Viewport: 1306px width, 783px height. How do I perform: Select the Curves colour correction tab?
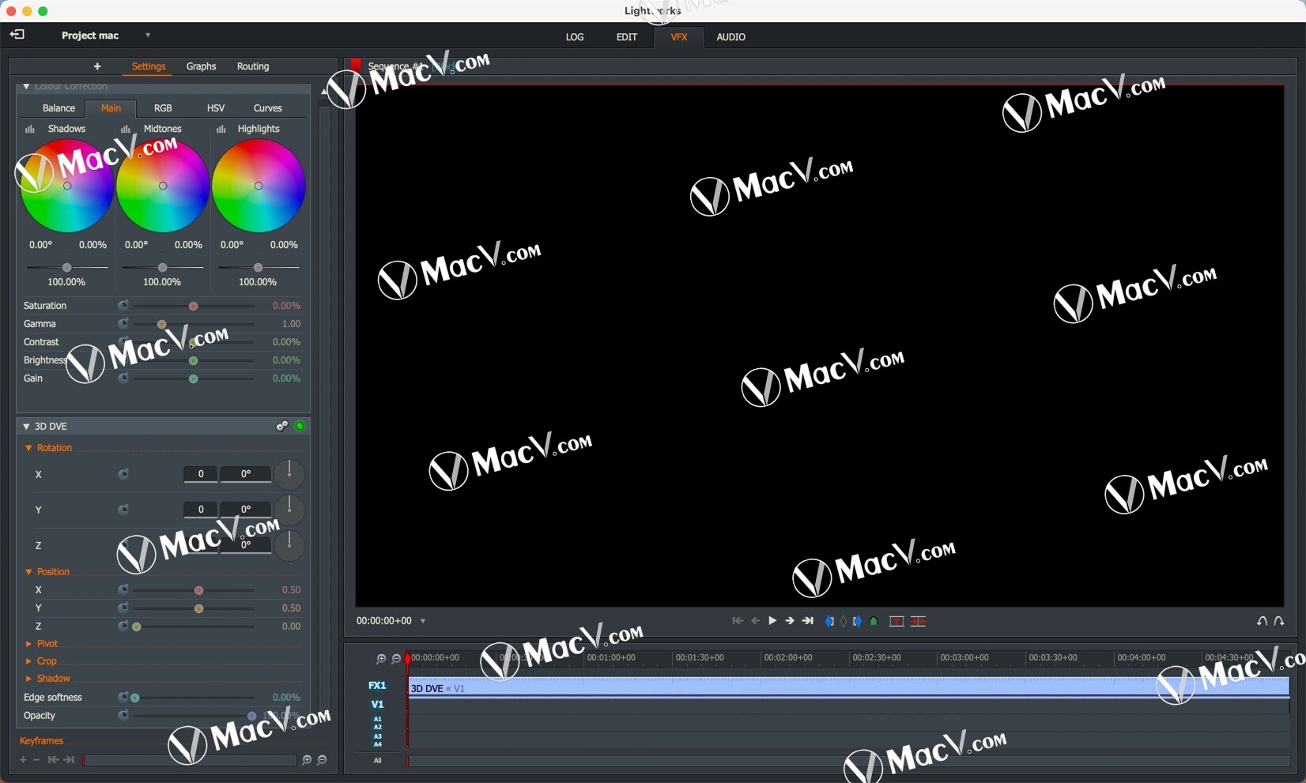coord(268,108)
